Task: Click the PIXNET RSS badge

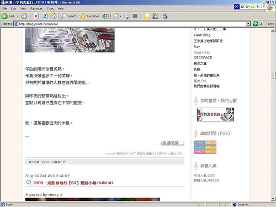Action: tap(205, 142)
